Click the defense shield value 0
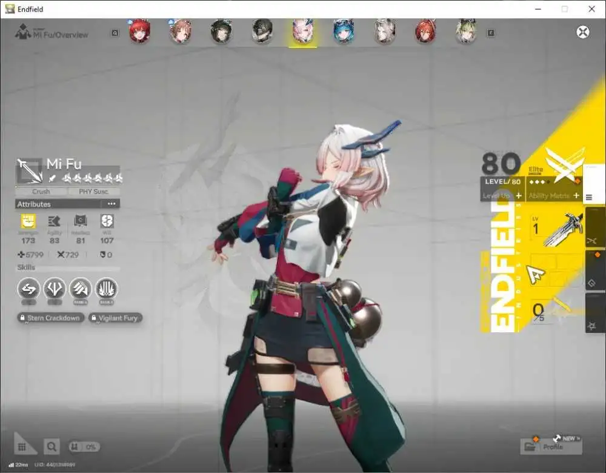Image resolution: width=606 pixels, height=473 pixels. pyautogui.click(x=106, y=255)
